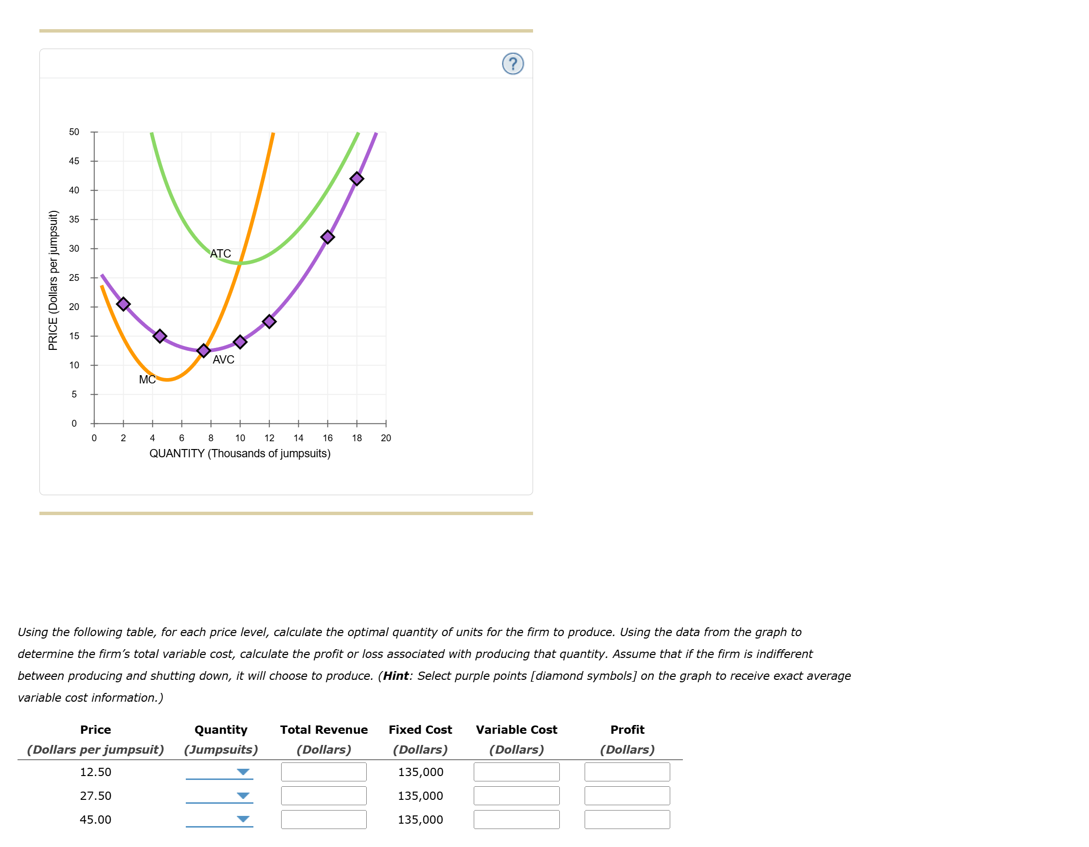Click the ATC curve label
The width and height of the screenshot is (1089, 847).
[220, 254]
